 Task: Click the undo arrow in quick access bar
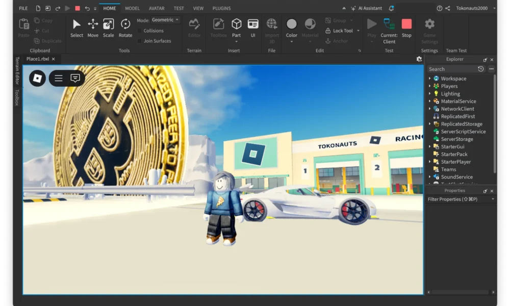pos(87,8)
